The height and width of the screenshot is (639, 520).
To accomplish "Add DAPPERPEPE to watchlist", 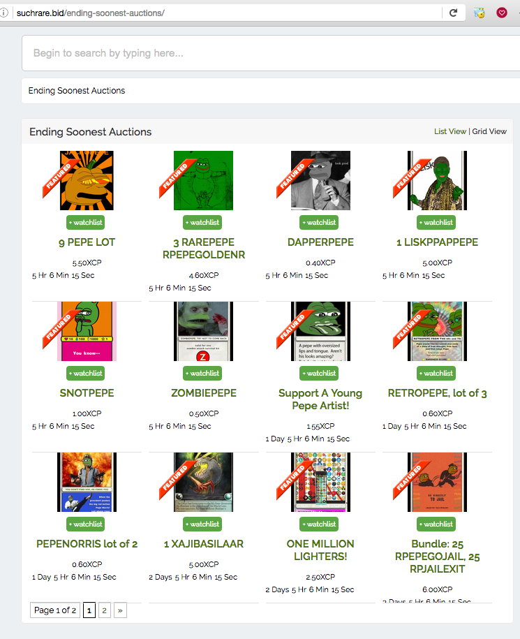I will coord(319,223).
